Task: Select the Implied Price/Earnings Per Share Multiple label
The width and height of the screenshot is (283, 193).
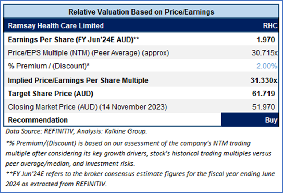Action: 78,80
